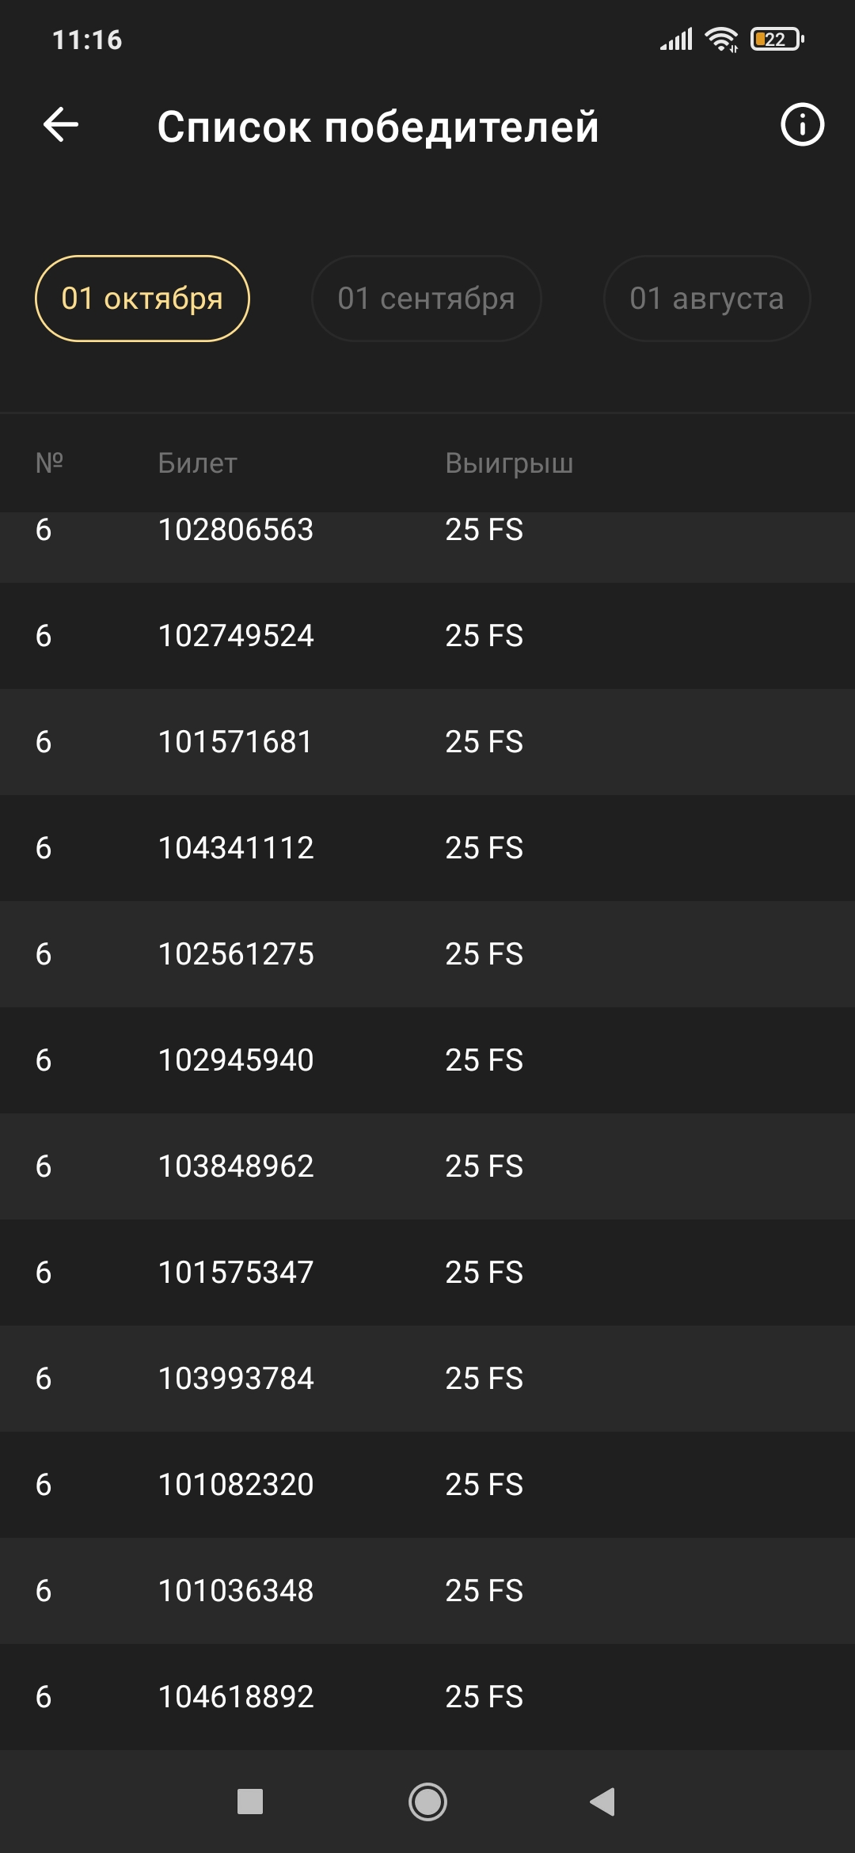The width and height of the screenshot is (855, 1853).
Task: Tap the battery status icon
Action: (x=777, y=39)
